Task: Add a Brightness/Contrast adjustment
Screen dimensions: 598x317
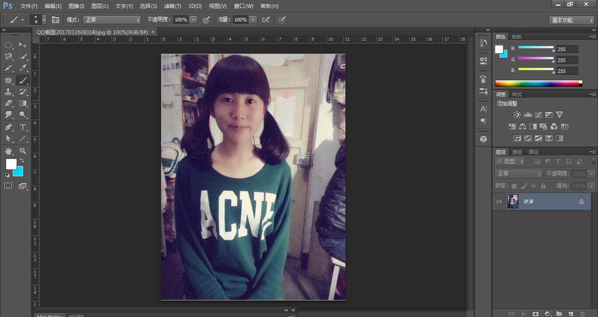Action: pyautogui.click(x=517, y=115)
